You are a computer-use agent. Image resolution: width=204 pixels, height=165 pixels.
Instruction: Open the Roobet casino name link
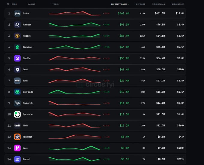(27, 36)
